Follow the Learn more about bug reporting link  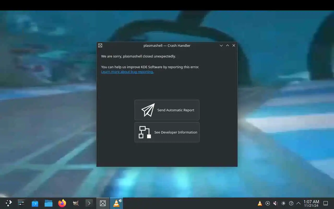[x=127, y=72]
